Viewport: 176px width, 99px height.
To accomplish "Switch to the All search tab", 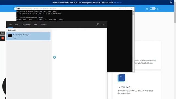I will (x=10, y=24).
